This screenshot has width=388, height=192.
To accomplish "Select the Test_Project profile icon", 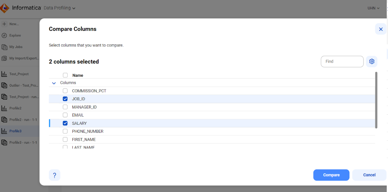I will coord(4,74).
